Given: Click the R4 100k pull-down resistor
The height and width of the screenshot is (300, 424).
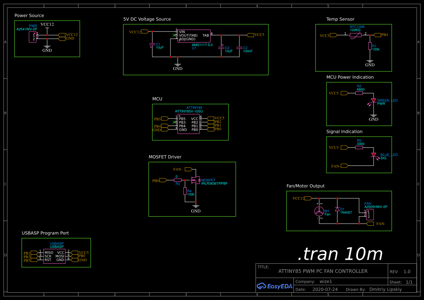Looking at the screenshot, I should tap(185, 191).
